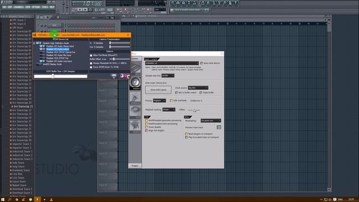Switch to the Project settings tab

[x=135, y=166]
